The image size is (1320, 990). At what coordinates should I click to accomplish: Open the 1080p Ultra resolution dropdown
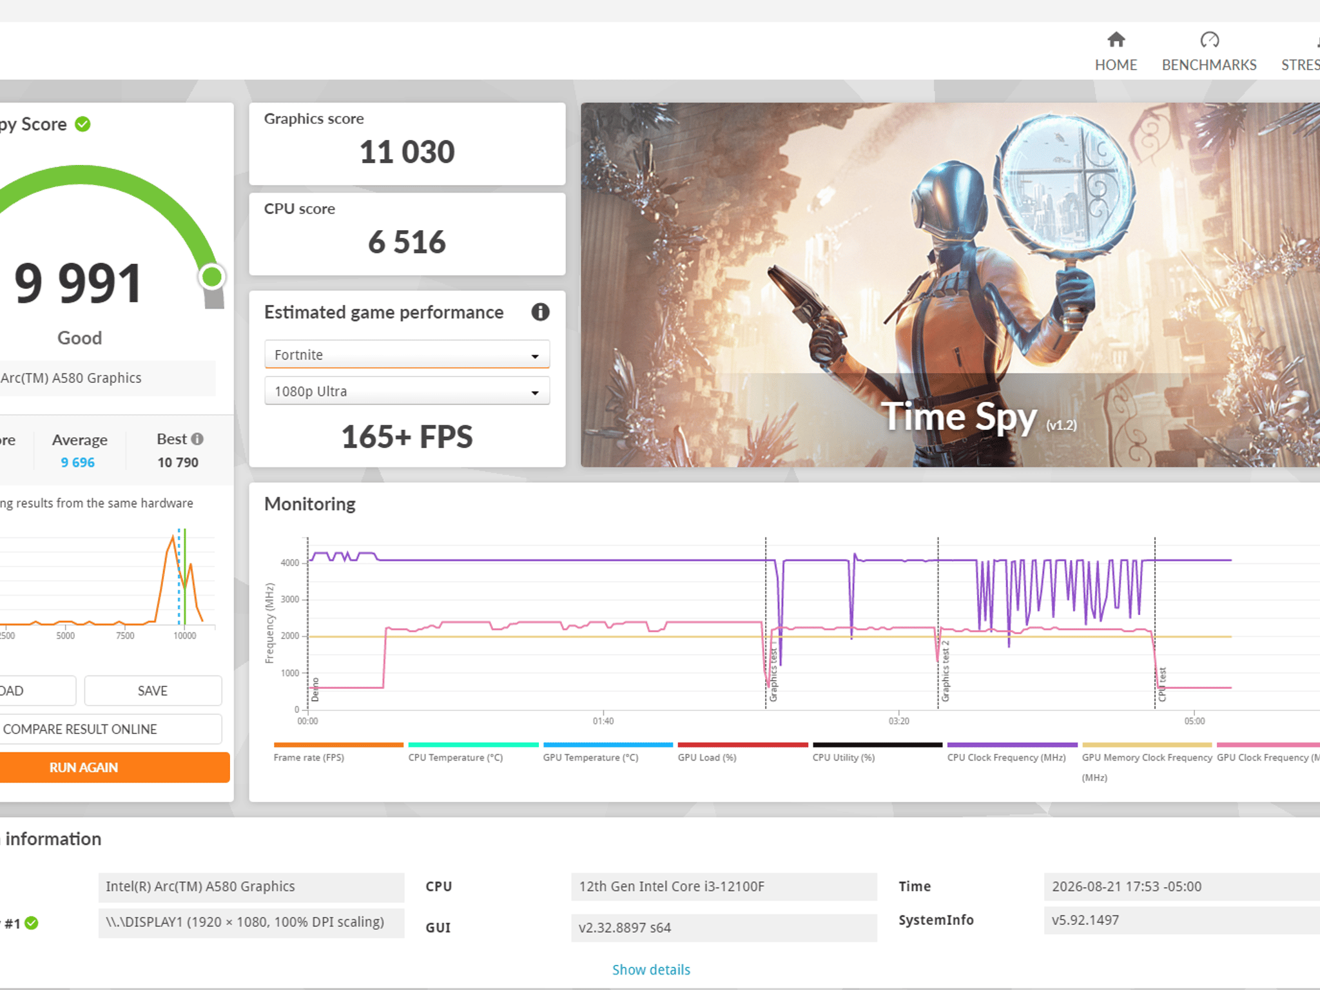pos(407,391)
